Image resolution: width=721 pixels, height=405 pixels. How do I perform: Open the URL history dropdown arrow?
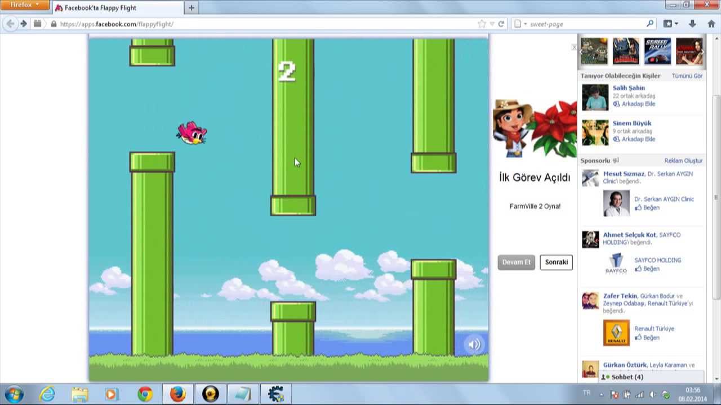(x=492, y=24)
